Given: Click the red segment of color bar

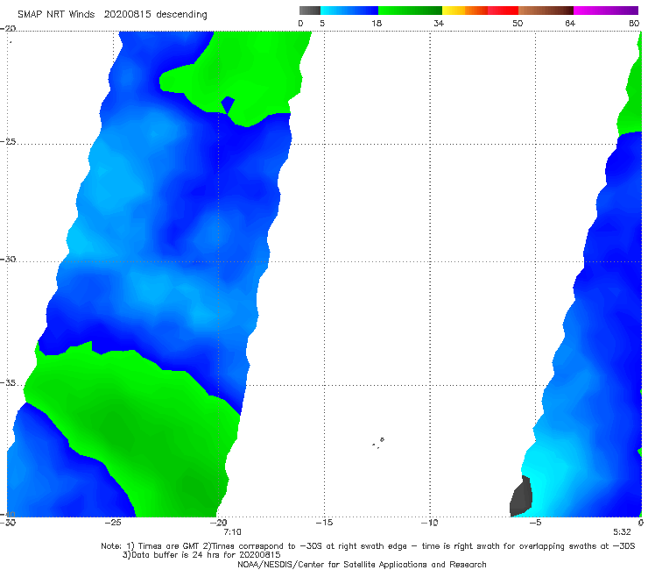Looking at the screenshot, I should (503, 11).
